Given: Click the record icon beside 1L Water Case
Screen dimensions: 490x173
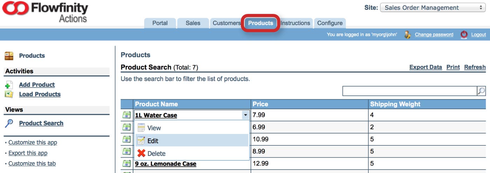Looking at the screenshot, I should [127, 115].
